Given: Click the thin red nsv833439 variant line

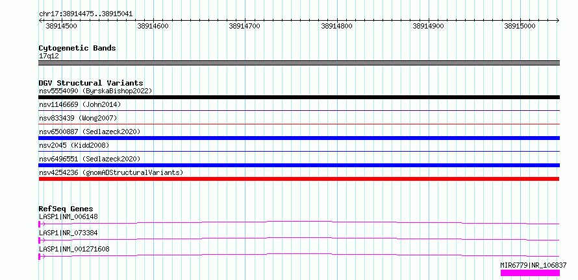Looking at the screenshot, I should 299,124.
